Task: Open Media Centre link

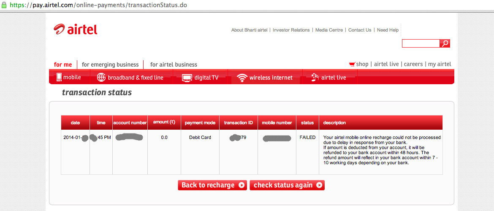Action: [329, 30]
